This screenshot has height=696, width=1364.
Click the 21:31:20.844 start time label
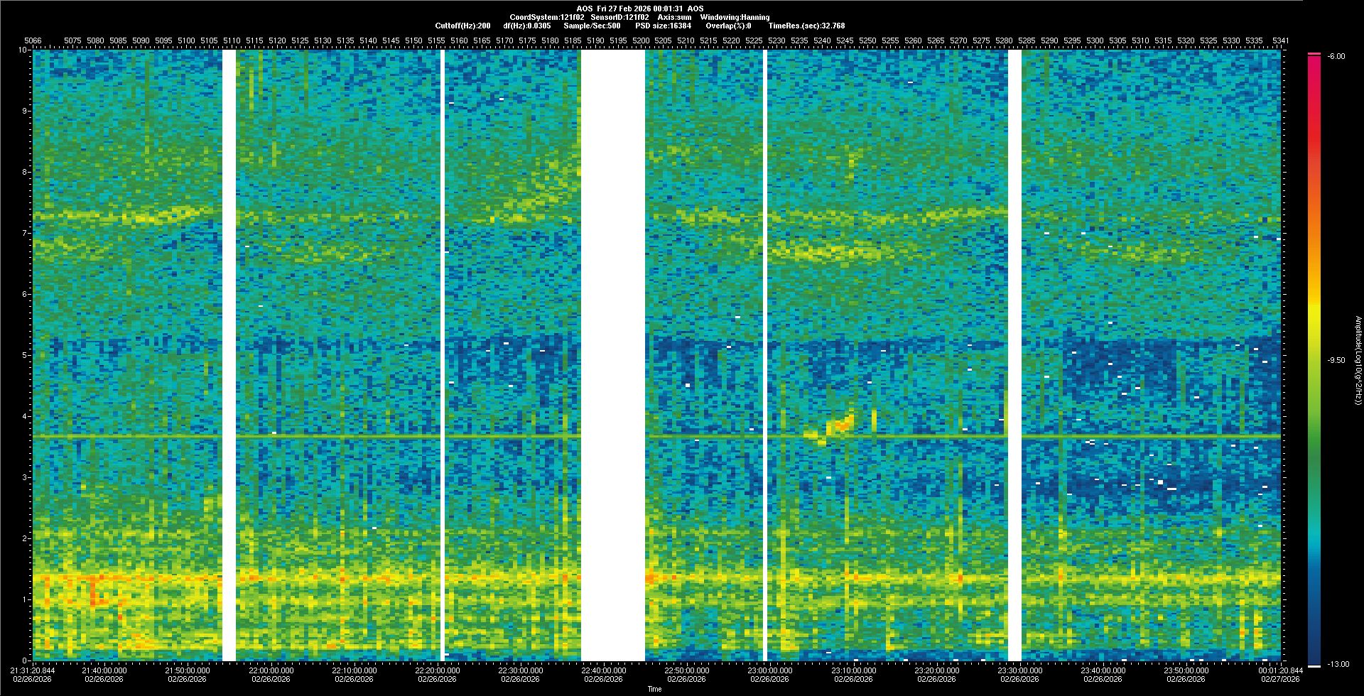click(x=33, y=670)
